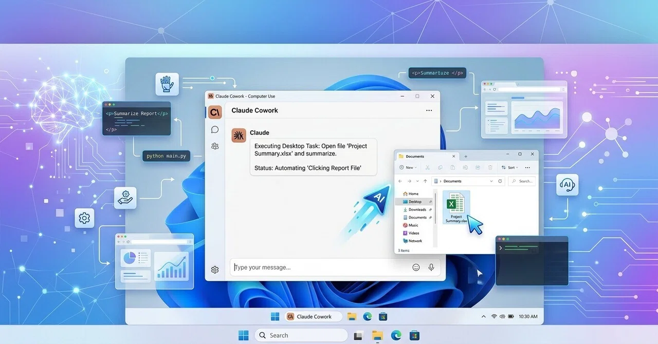Viewport: 658px width, 344px height.
Task: Select Home in File Explorer navigation pane
Action: pos(411,194)
